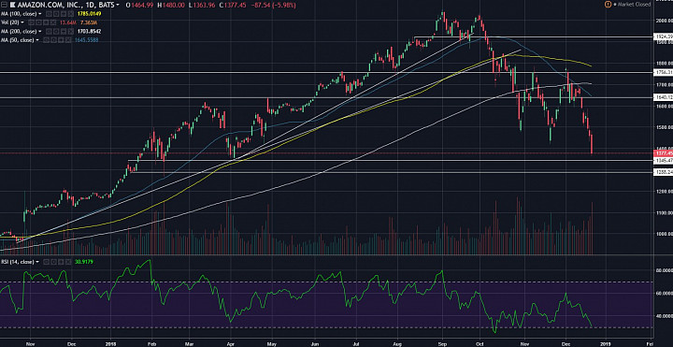Click the May label on the time axis
The height and width of the screenshot is (347, 673).
(272, 343)
